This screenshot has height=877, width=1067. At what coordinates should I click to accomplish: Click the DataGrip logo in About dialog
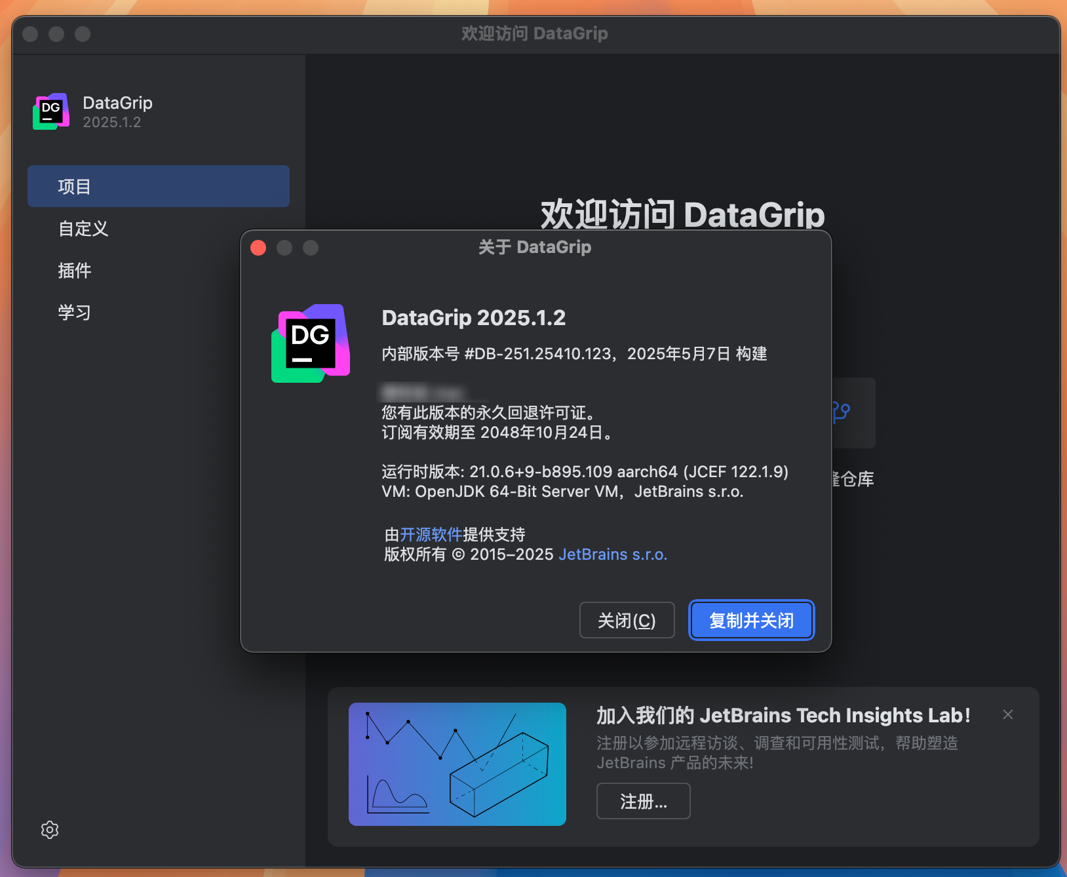[311, 343]
